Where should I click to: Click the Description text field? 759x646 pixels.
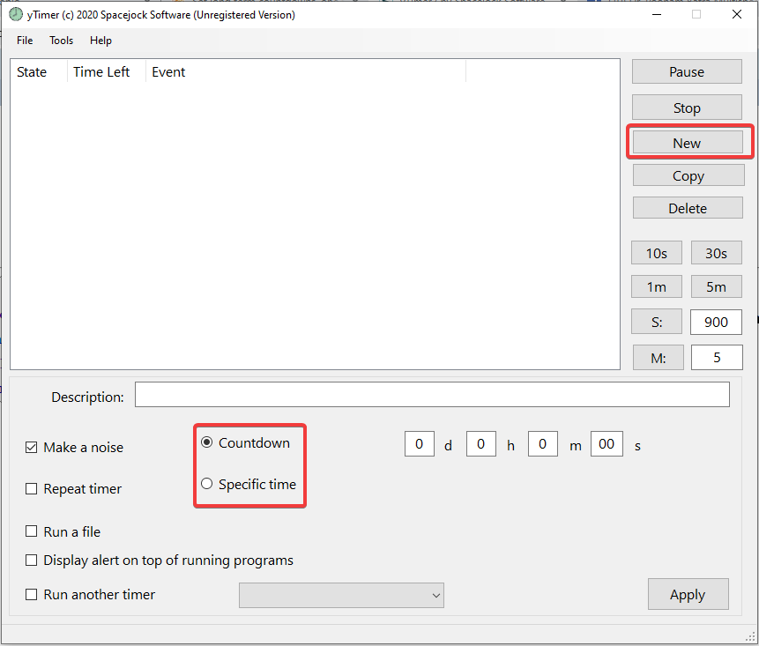(x=432, y=394)
